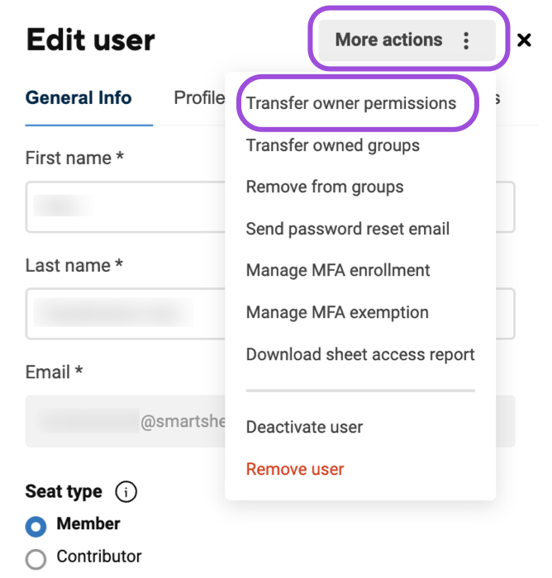Open Manage MFA exemption
The image size is (552, 578).
[x=337, y=313]
